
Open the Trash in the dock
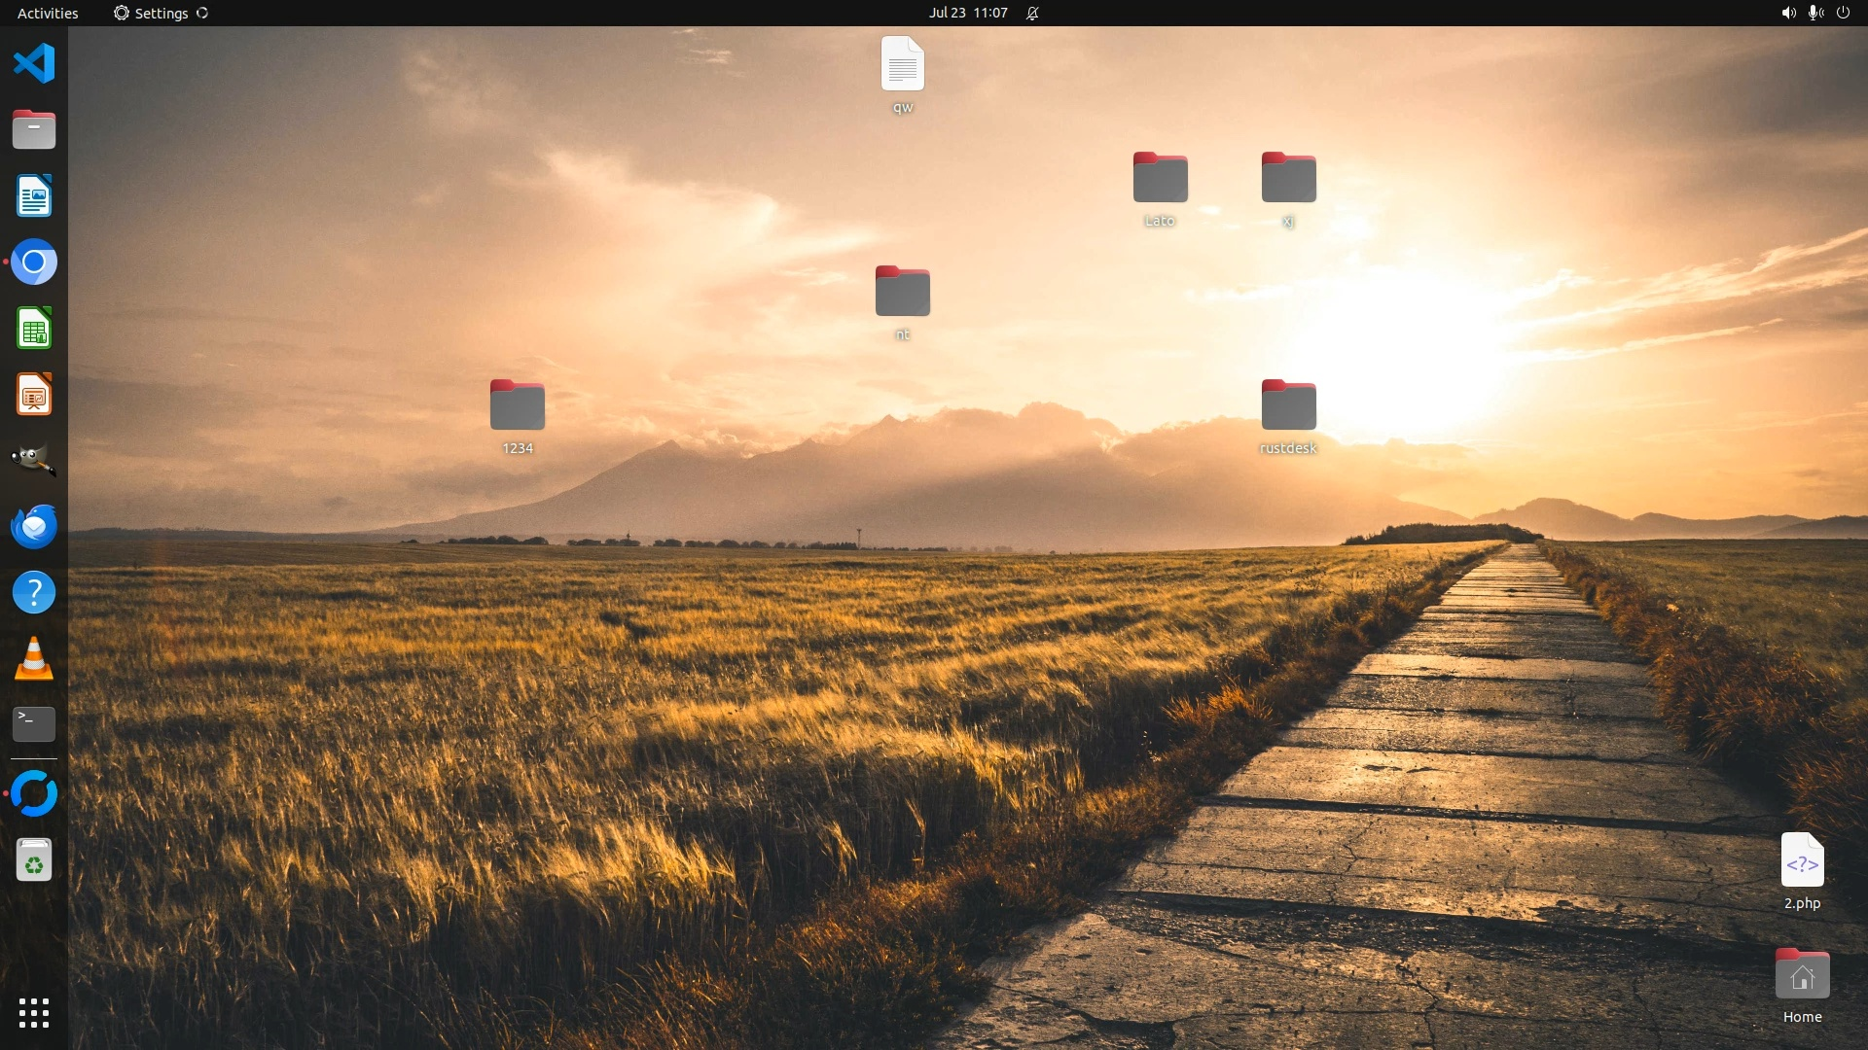pos(34,860)
